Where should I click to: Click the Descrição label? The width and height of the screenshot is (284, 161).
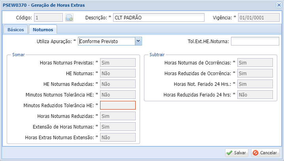point(98,17)
